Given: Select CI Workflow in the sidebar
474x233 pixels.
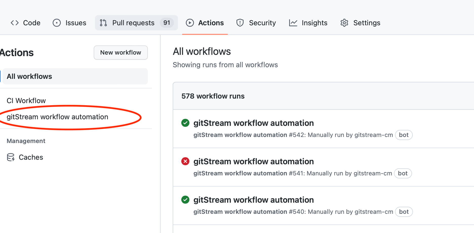Looking at the screenshot, I should coord(26,101).
